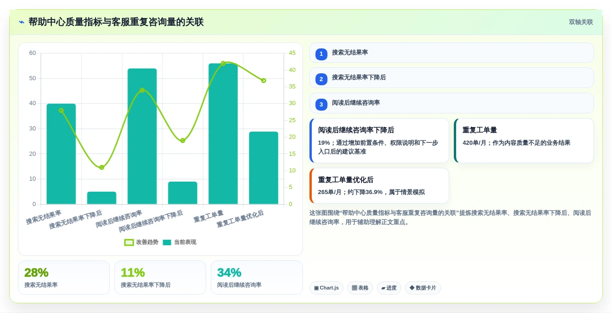Click the 阅读后继续咨询率 bar in chart

142,136
